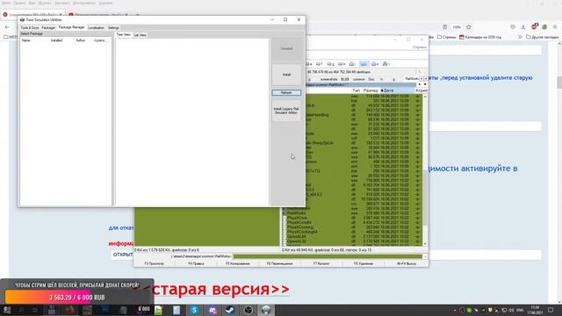Click the Uninstall button

286,48
